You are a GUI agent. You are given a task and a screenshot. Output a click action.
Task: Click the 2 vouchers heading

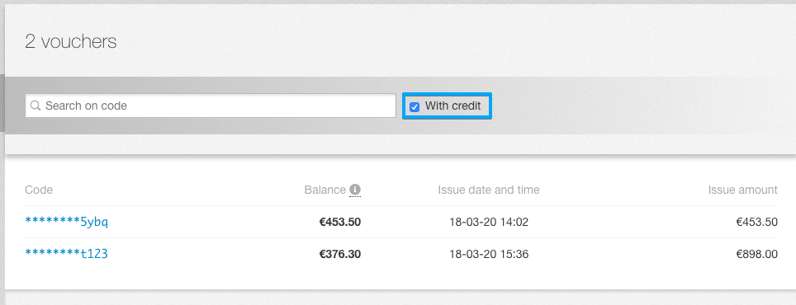click(x=70, y=41)
